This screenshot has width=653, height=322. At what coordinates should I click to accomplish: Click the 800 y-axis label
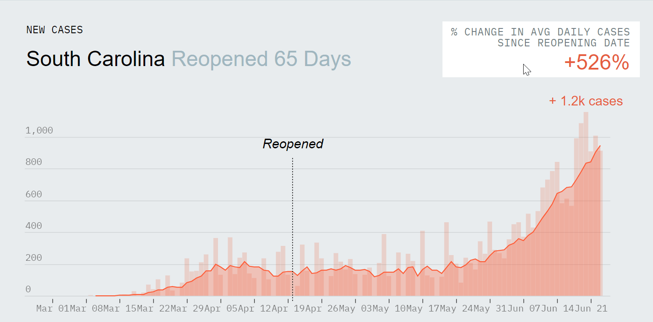(x=33, y=162)
